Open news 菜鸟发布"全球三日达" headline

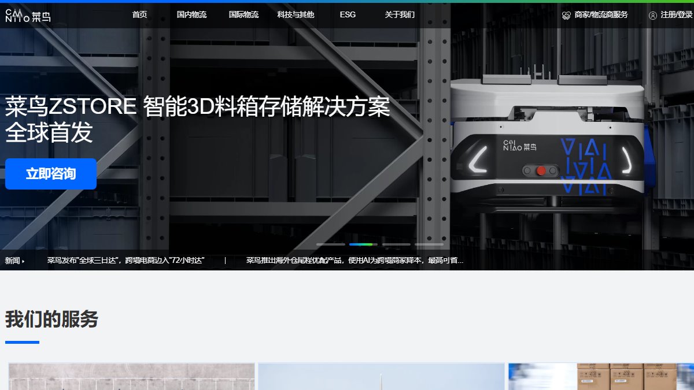coord(126,261)
